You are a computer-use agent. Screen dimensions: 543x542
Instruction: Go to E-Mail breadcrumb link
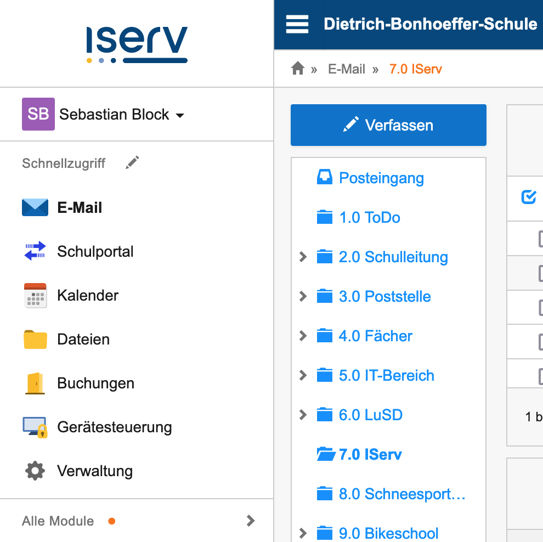(x=346, y=69)
